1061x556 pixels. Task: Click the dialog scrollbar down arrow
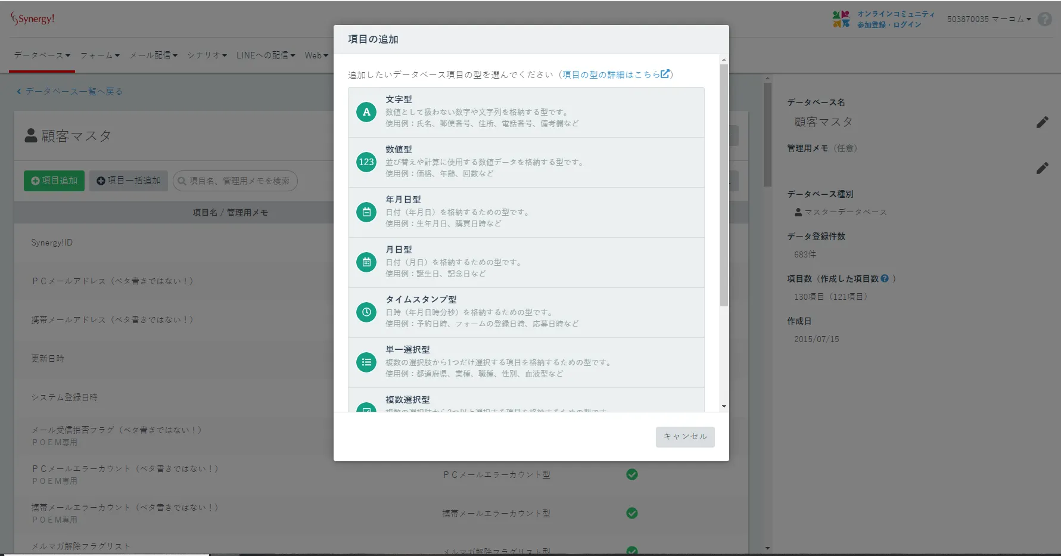[724, 406]
